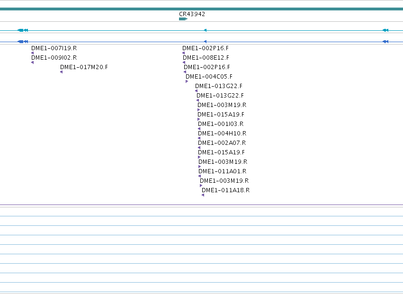
Task: Click the thick cyan exon block above DME1-007I19.R
Action: (x=20, y=30)
